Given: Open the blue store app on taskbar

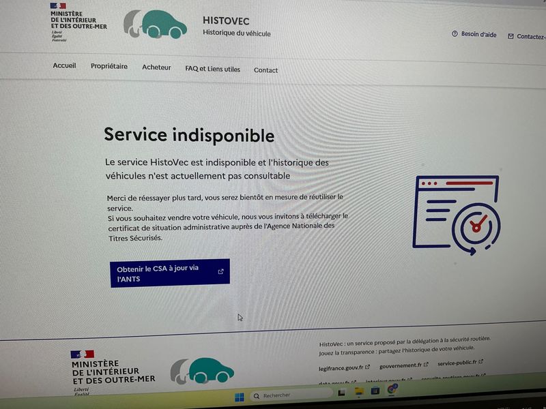Looking at the screenshot, I should 375,391.
